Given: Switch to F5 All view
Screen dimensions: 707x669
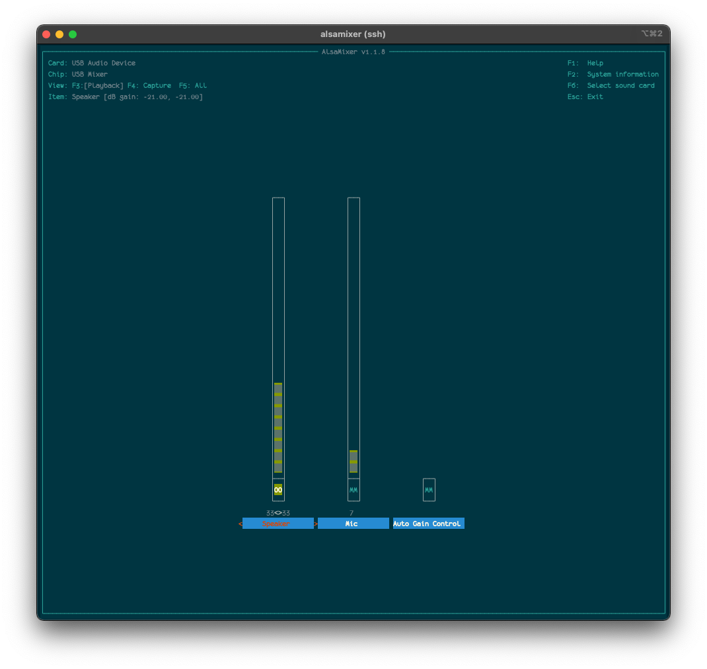Looking at the screenshot, I should (x=193, y=85).
